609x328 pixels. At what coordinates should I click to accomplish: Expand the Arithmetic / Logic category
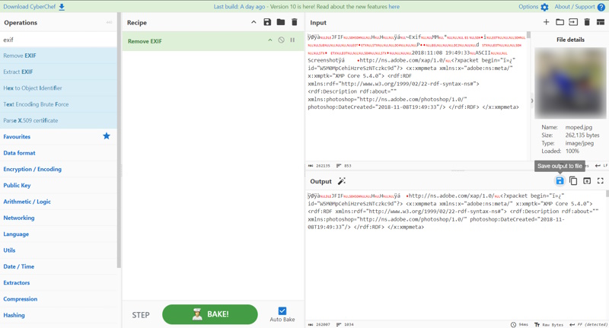point(59,202)
